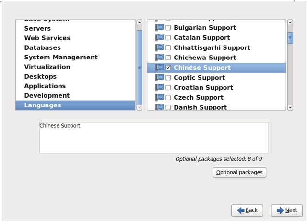This screenshot has width=307, height=221.
Task: Click the flag icon beside Catalan Support
Action: tap(159, 38)
